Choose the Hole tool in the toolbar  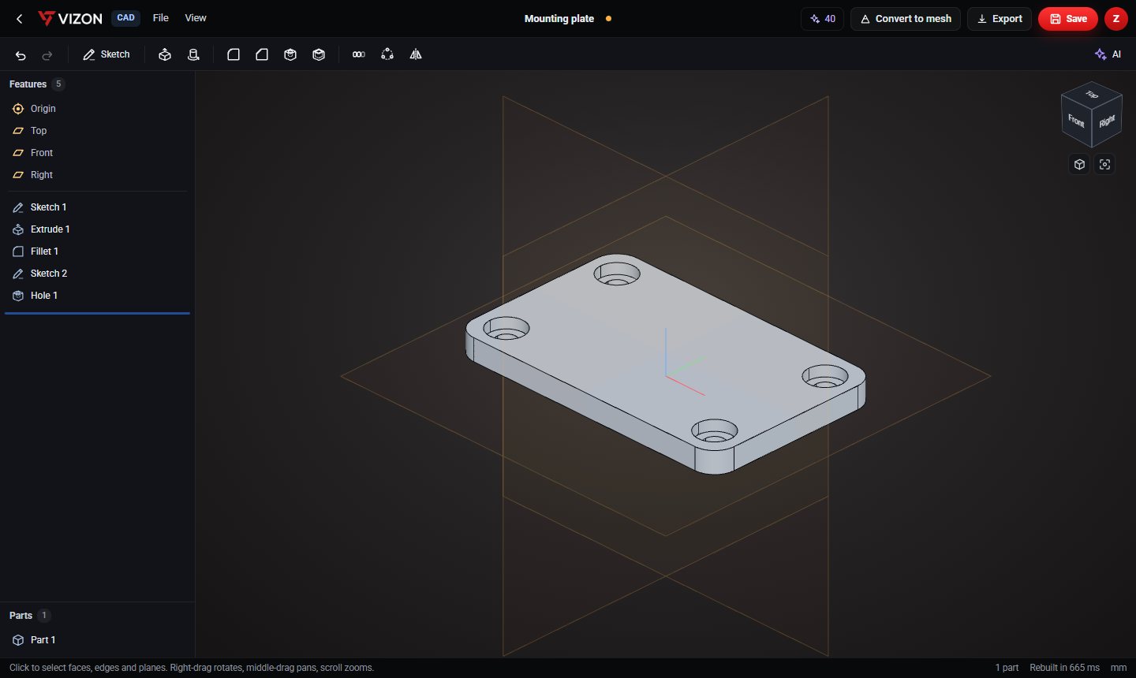point(290,54)
